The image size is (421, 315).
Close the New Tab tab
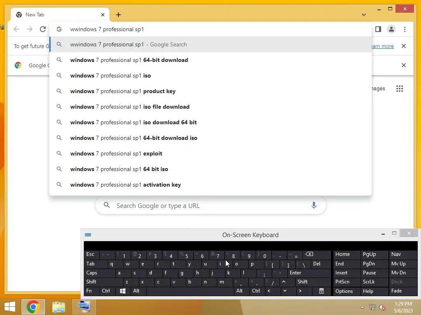[102, 15]
